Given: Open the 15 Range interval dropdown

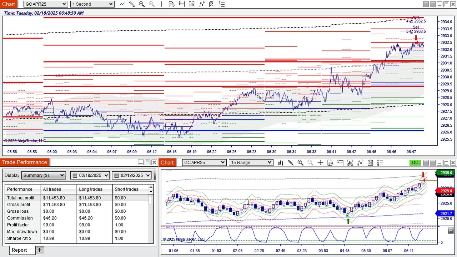Looking at the screenshot, I should tap(251, 163).
